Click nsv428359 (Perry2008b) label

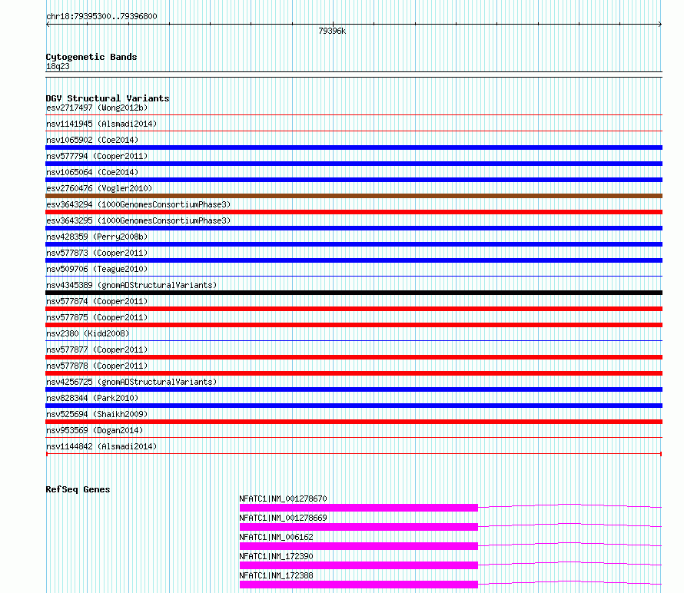(x=97, y=237)
